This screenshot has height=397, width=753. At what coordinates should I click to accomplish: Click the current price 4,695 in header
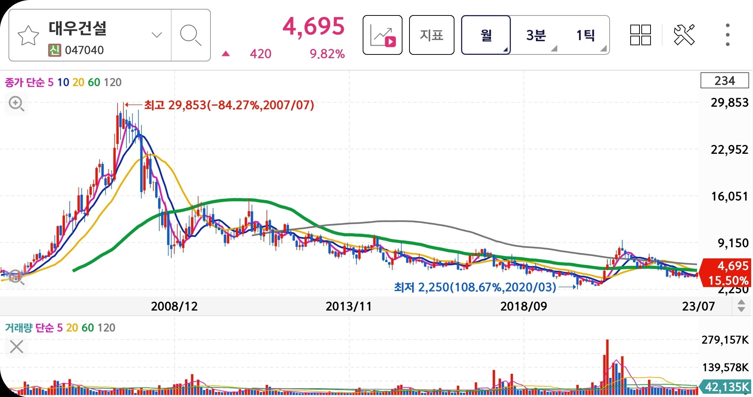(x=314, y=26)
